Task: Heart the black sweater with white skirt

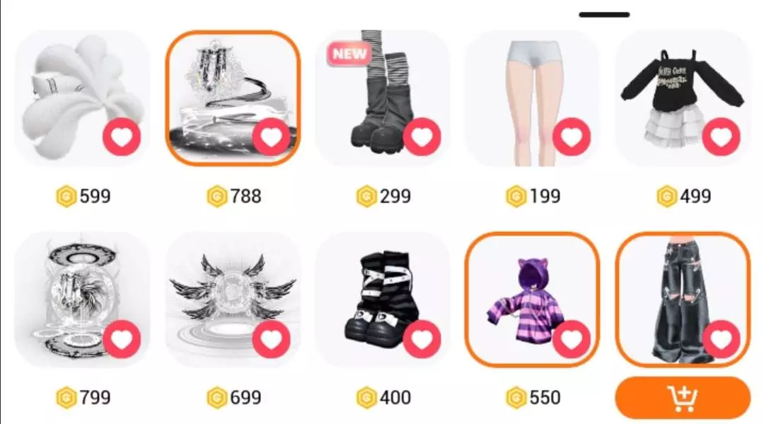Action: click(721, 137)
